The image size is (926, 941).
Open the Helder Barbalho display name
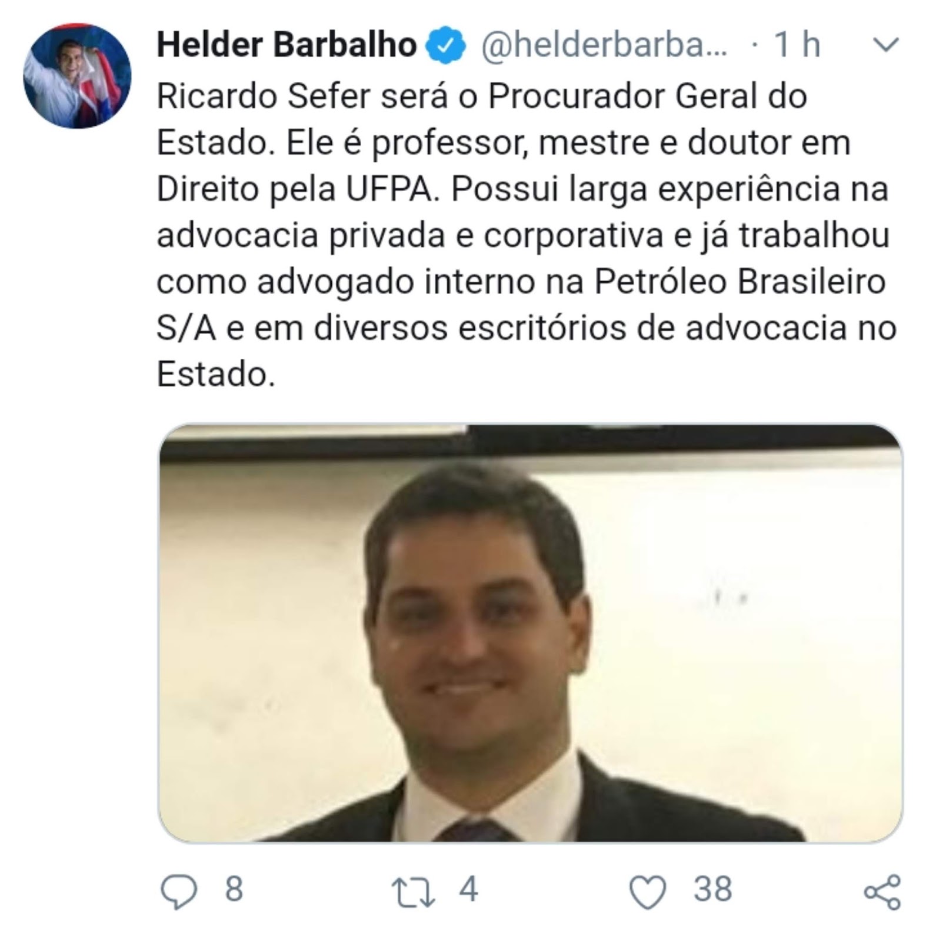pyautogui.click(x=287, y=45)
